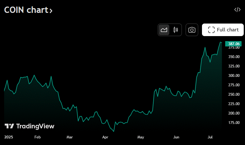
Task: Click the embed code icon
Action: [237, 9]
